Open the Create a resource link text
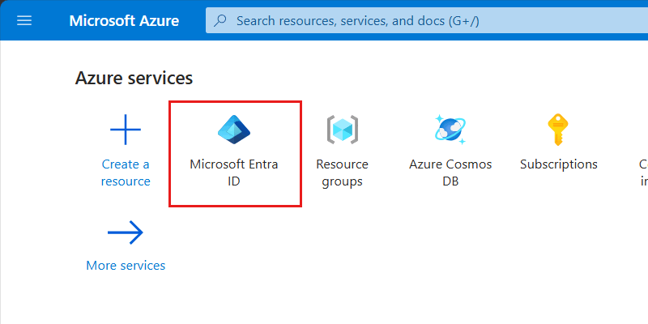The width and height of the screenshot is (648, 324). coord(126,173)
